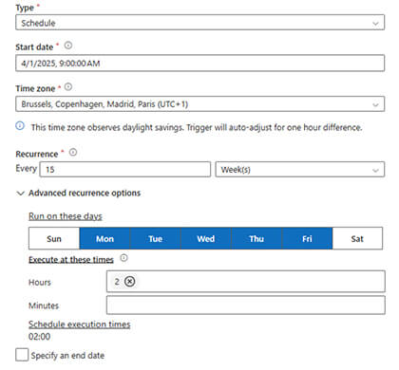The image size is (399, 370).
Task: Open the Week(s) frequency dropdown
Action: [300, 170]
